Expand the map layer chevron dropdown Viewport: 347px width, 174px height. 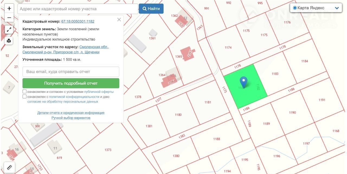[x=337, y=8]
